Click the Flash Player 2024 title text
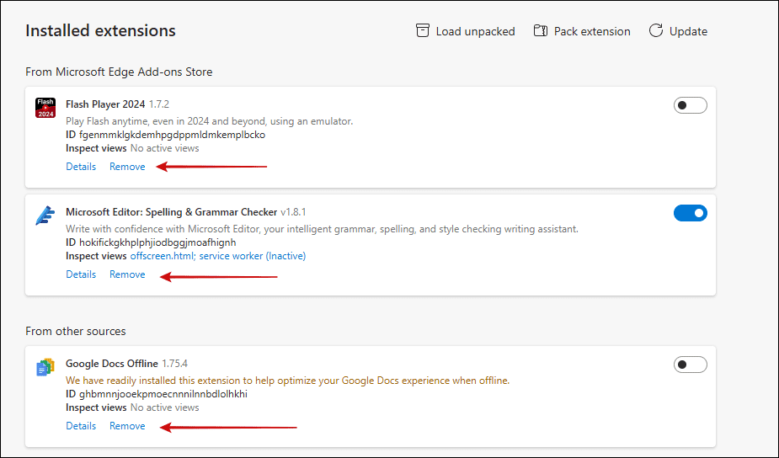The width and height of the screenshot is (779, 458). tap(105, 104)
